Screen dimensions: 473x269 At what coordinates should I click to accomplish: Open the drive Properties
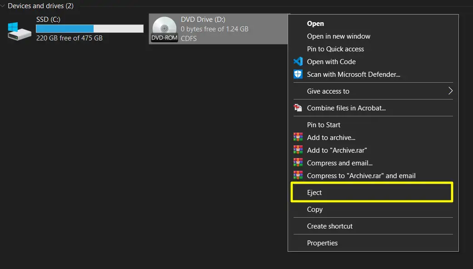click(323, 243)
